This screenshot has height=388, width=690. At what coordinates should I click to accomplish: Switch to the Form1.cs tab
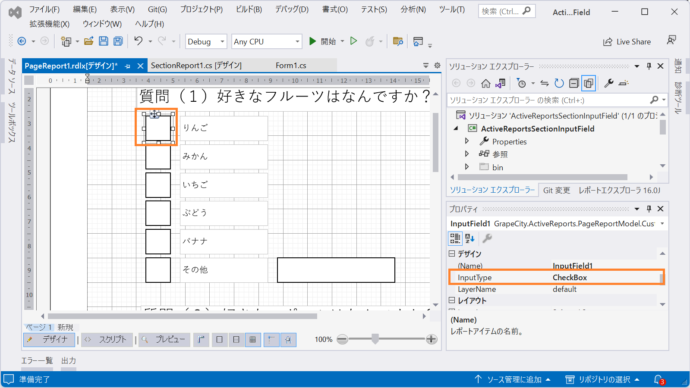[291, 66]
